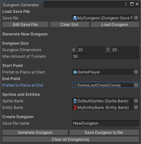141x144 pixels.
Task: Click the Save file name label
Action: (16, 123)
